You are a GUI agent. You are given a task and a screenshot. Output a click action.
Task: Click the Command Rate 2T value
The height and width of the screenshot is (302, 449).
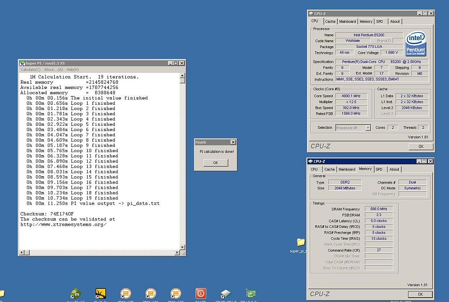coord(378,250)
